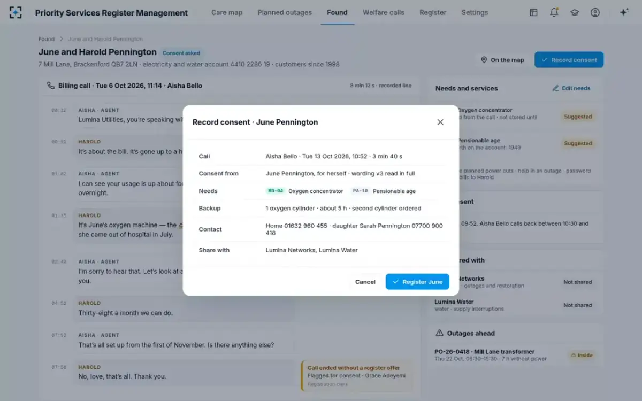Image resolution: width=642 pixels, height=401 pixels.
Task: Click the '8 min 12 s · recorded line' label
Action: (x=381, y=86)
